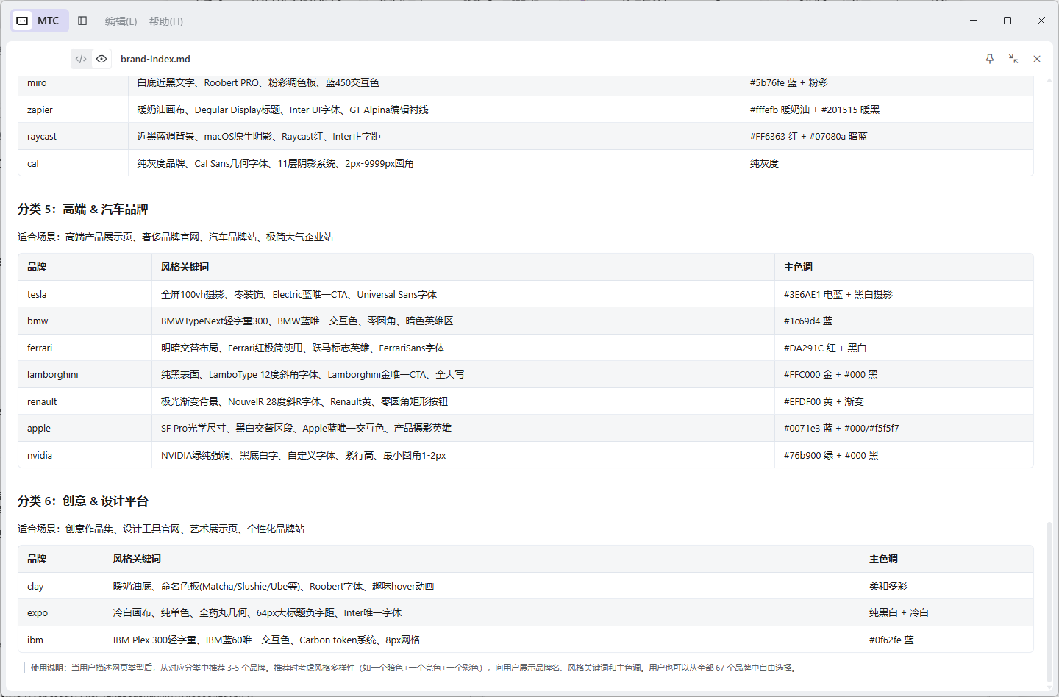The width and height of the screenshot is (1059, 697).
Task: Click the color value #0f62fe 蓝
Action: (x=891, y=640)
